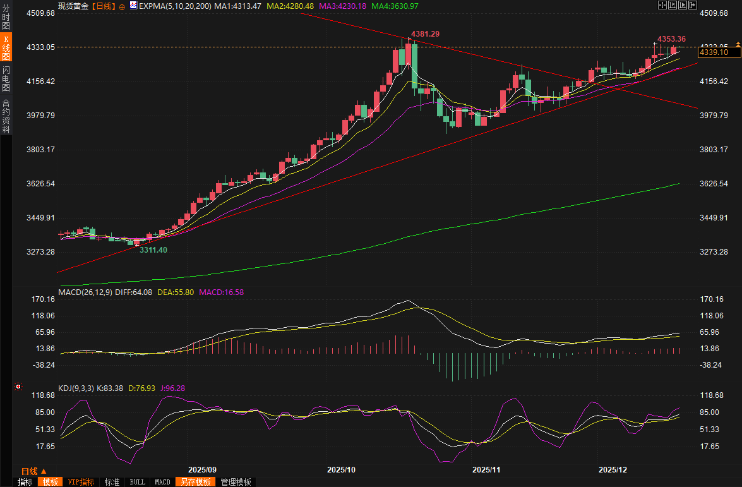The height and width of the screenshot is (487, 742).
Task: Open the 合约资料 side tab
Action: (x=6, y=116)
